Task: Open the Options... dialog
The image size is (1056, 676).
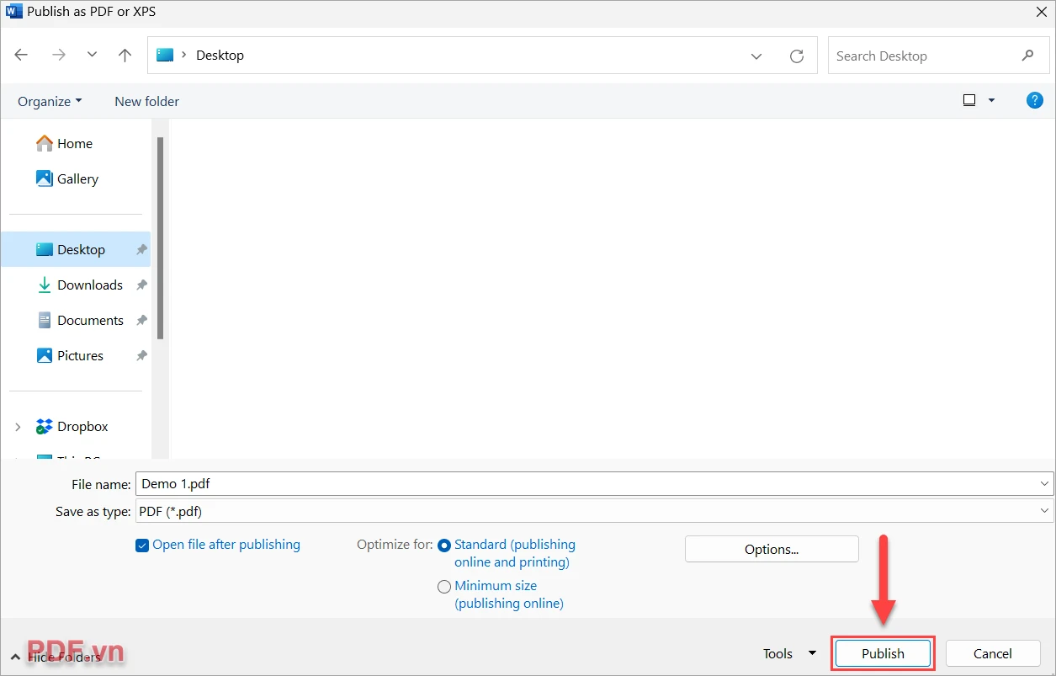Action: tap(772, 549)
